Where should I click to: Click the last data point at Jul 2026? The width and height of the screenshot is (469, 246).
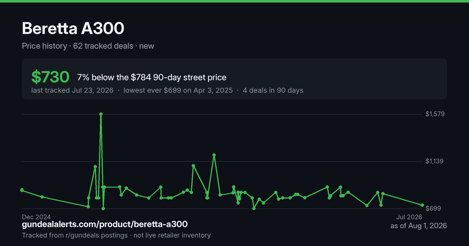[x=422, y=205]
